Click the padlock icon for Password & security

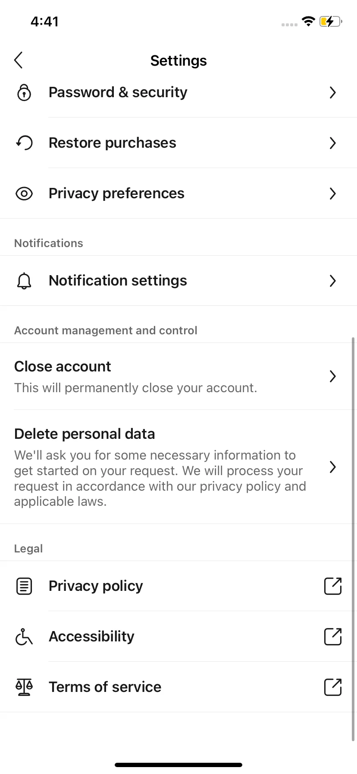click(24, 92)
